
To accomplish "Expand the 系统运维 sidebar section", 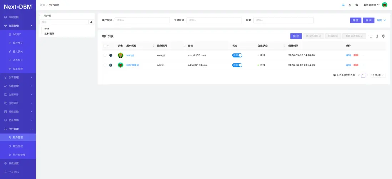I will click(18, 112).
